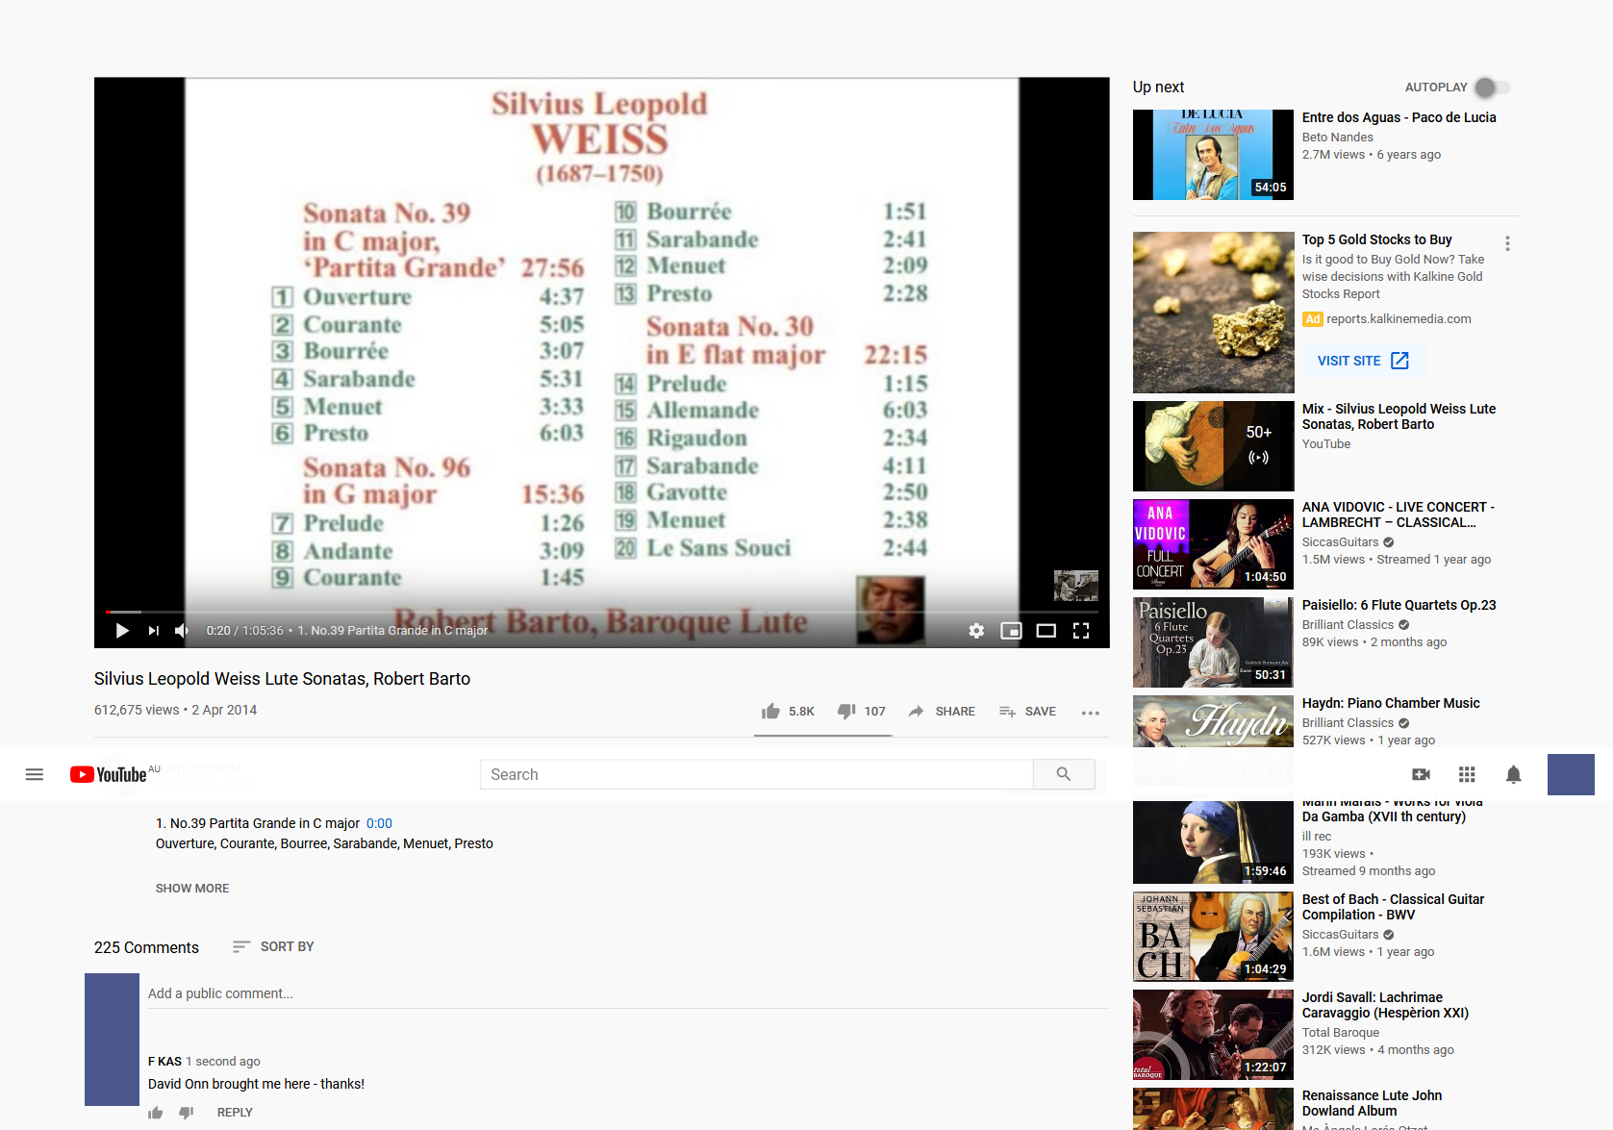The image size is (1613, 1130).
Task: Open notifications bell
Action: coord(1513,774)
